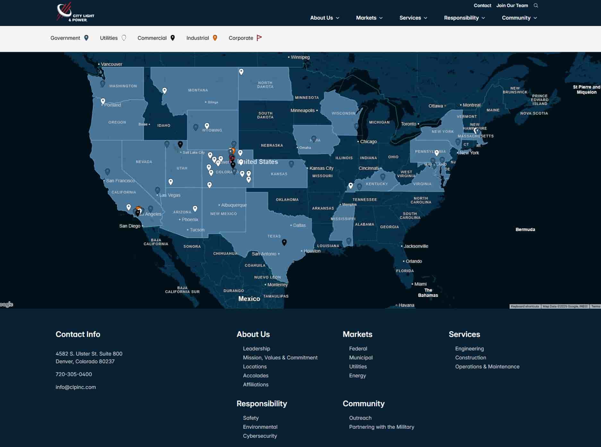Open the Leadership footer link

256,348
